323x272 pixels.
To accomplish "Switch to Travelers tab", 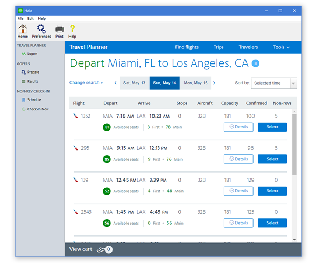I will point(248,47).
